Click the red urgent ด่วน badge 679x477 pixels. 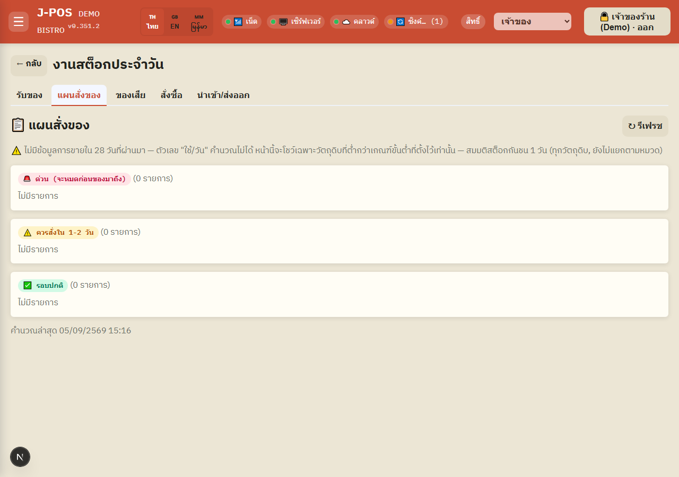[74, 179]
